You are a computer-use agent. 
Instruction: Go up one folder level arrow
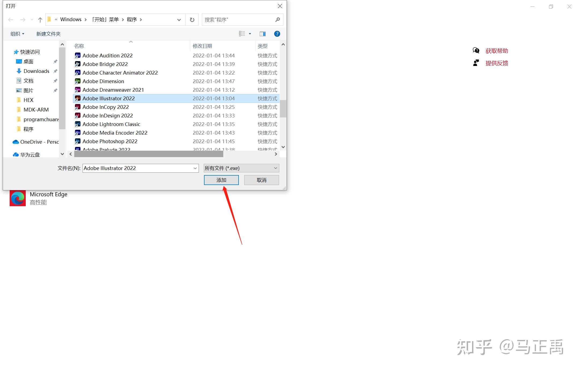click(40, 20)
